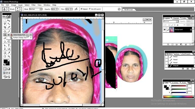Select the Notes tool

(x=5, y=53)
